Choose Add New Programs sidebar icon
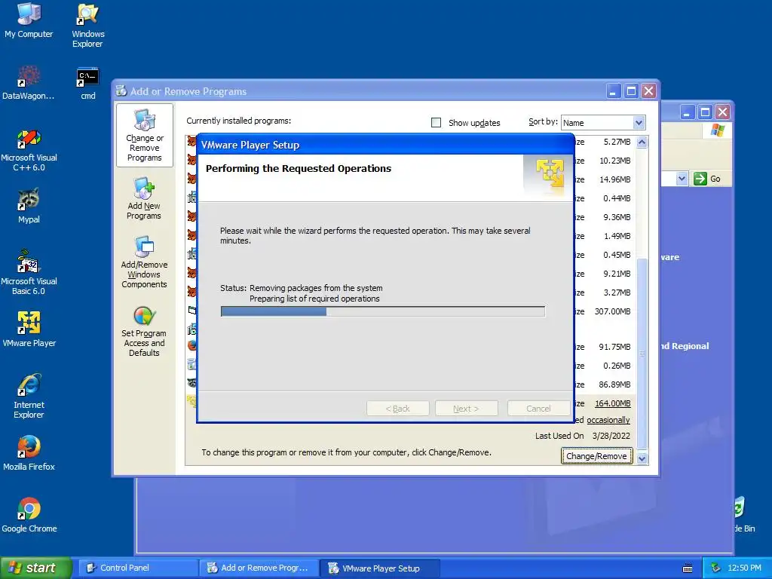 [144, 198]
